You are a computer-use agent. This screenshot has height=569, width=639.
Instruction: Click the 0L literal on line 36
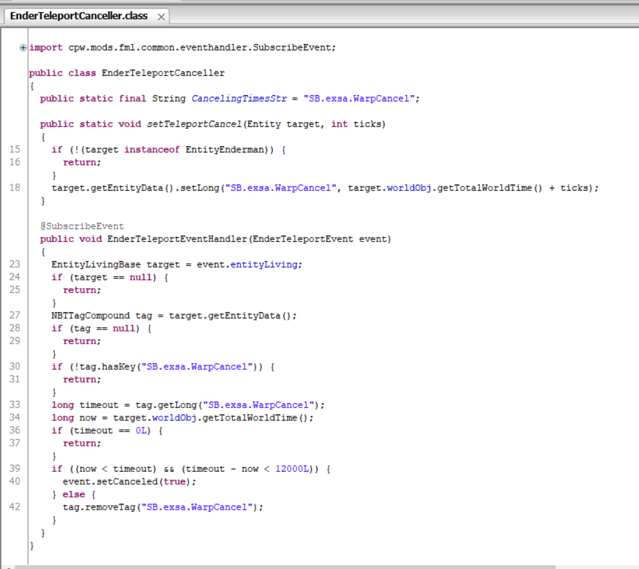click(141, 431)
